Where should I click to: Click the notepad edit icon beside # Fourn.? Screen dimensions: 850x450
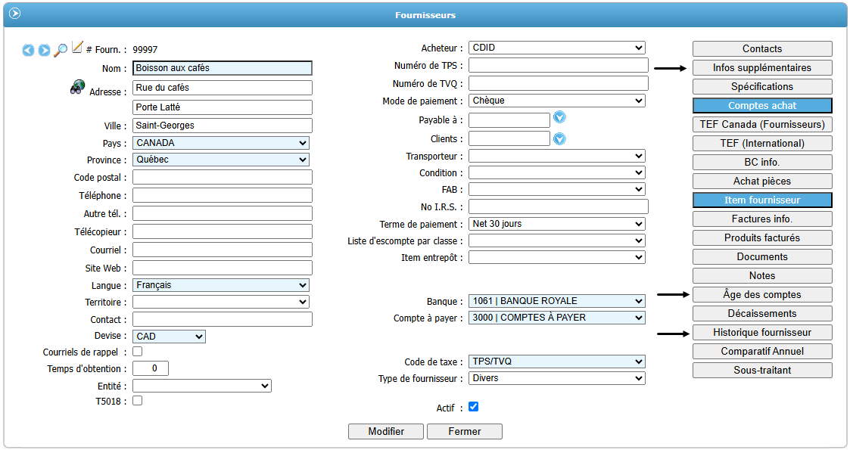point(77,48)
